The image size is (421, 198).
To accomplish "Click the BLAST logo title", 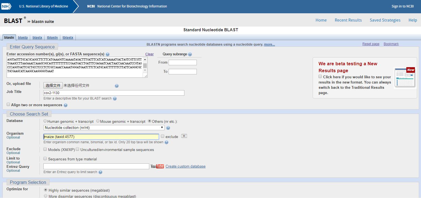I will click(13, 21).
